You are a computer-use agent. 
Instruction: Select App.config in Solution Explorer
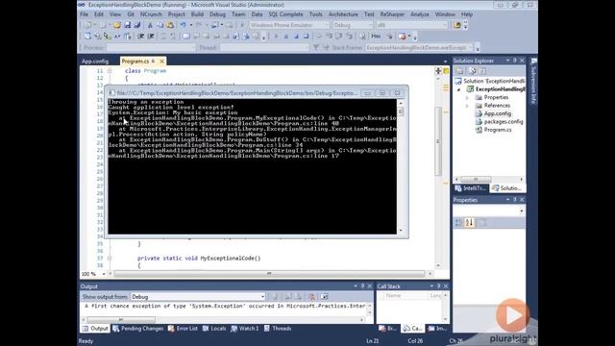pos(497,113)
